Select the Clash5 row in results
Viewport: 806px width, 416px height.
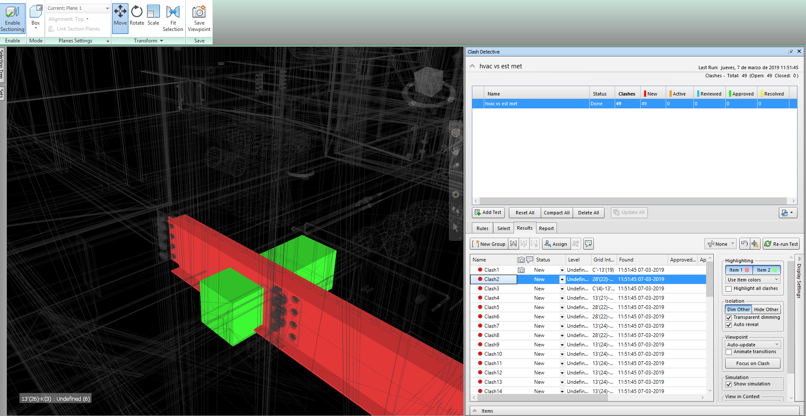click(492, 307)
